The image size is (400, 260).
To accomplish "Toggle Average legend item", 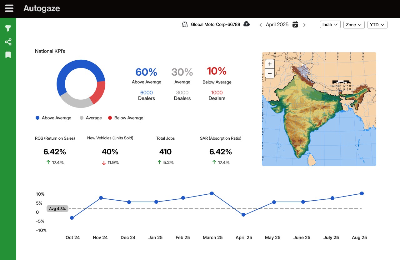I will click(x=91, y=118).
